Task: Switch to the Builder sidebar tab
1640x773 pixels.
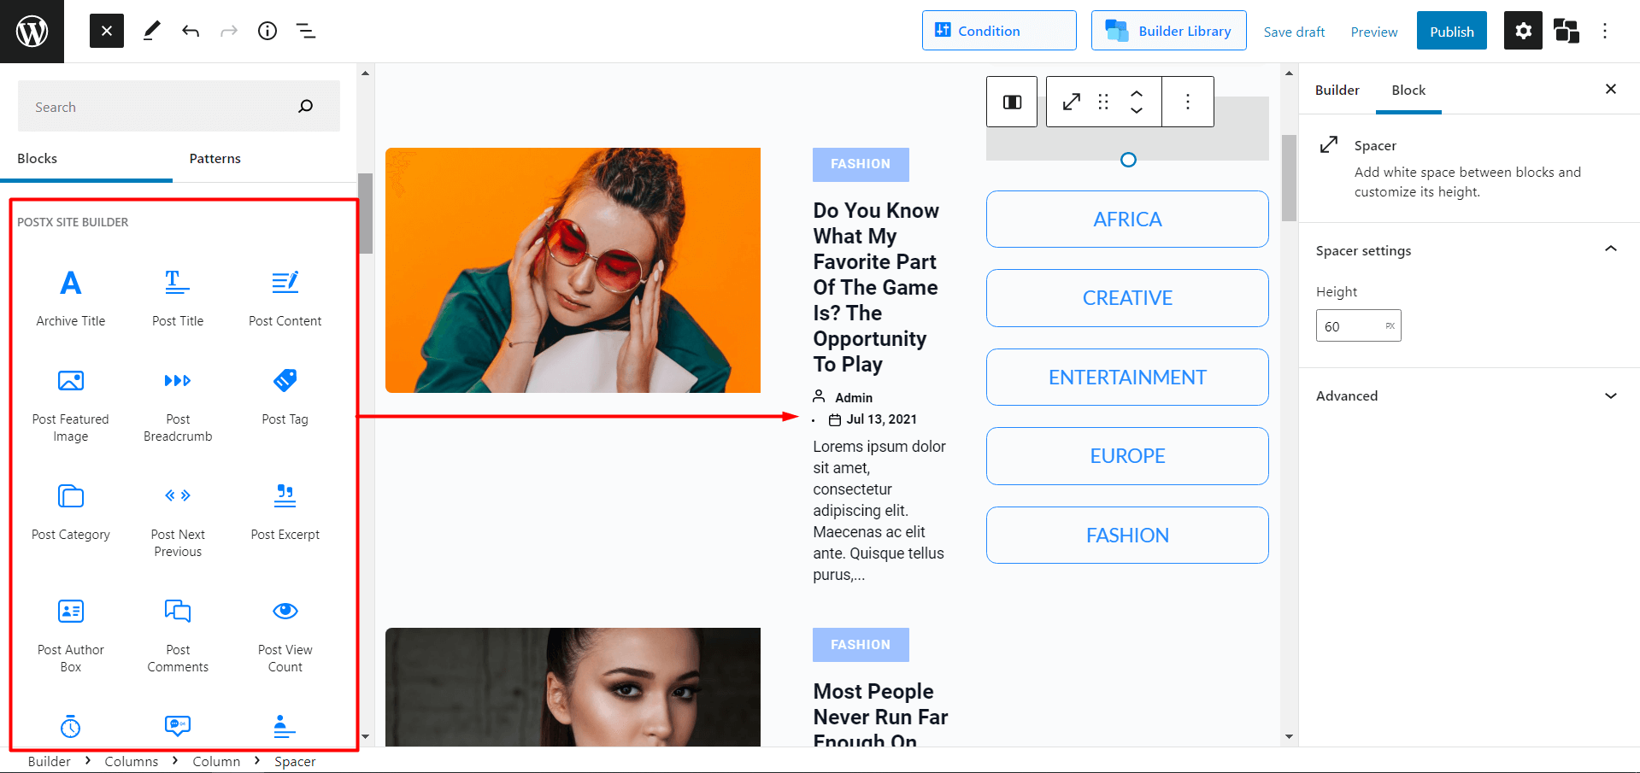Action: [1337, 91]
